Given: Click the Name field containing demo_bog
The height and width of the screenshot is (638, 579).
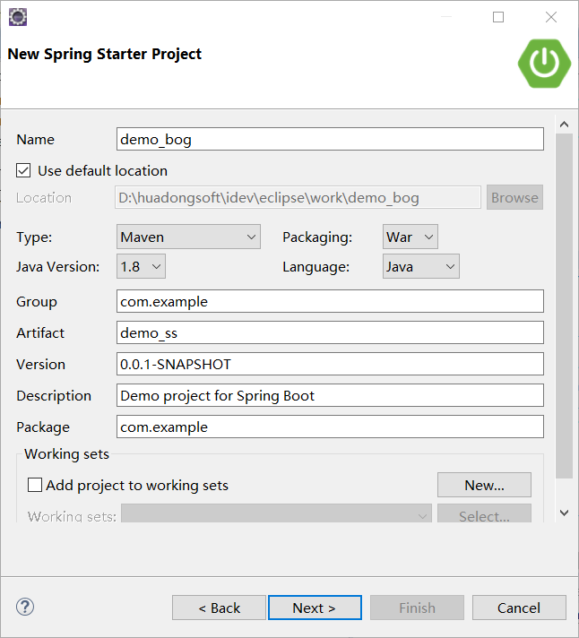Looking at the screenshot, I should 330,139.
